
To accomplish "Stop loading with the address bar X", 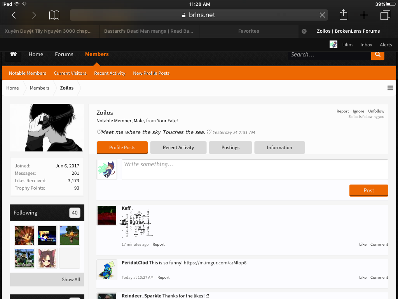I will (x=322, y=15).
